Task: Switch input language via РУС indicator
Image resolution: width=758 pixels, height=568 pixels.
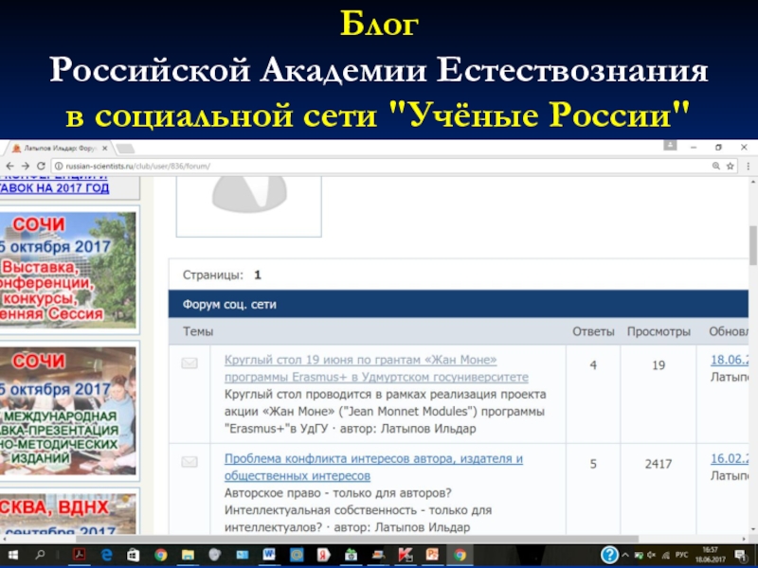Action: pyautogui.click(x=681, y=555)
